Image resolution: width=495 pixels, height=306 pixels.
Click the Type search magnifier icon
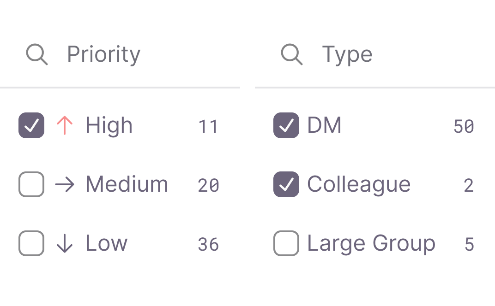pyautogui.click(x=291, y=54)
